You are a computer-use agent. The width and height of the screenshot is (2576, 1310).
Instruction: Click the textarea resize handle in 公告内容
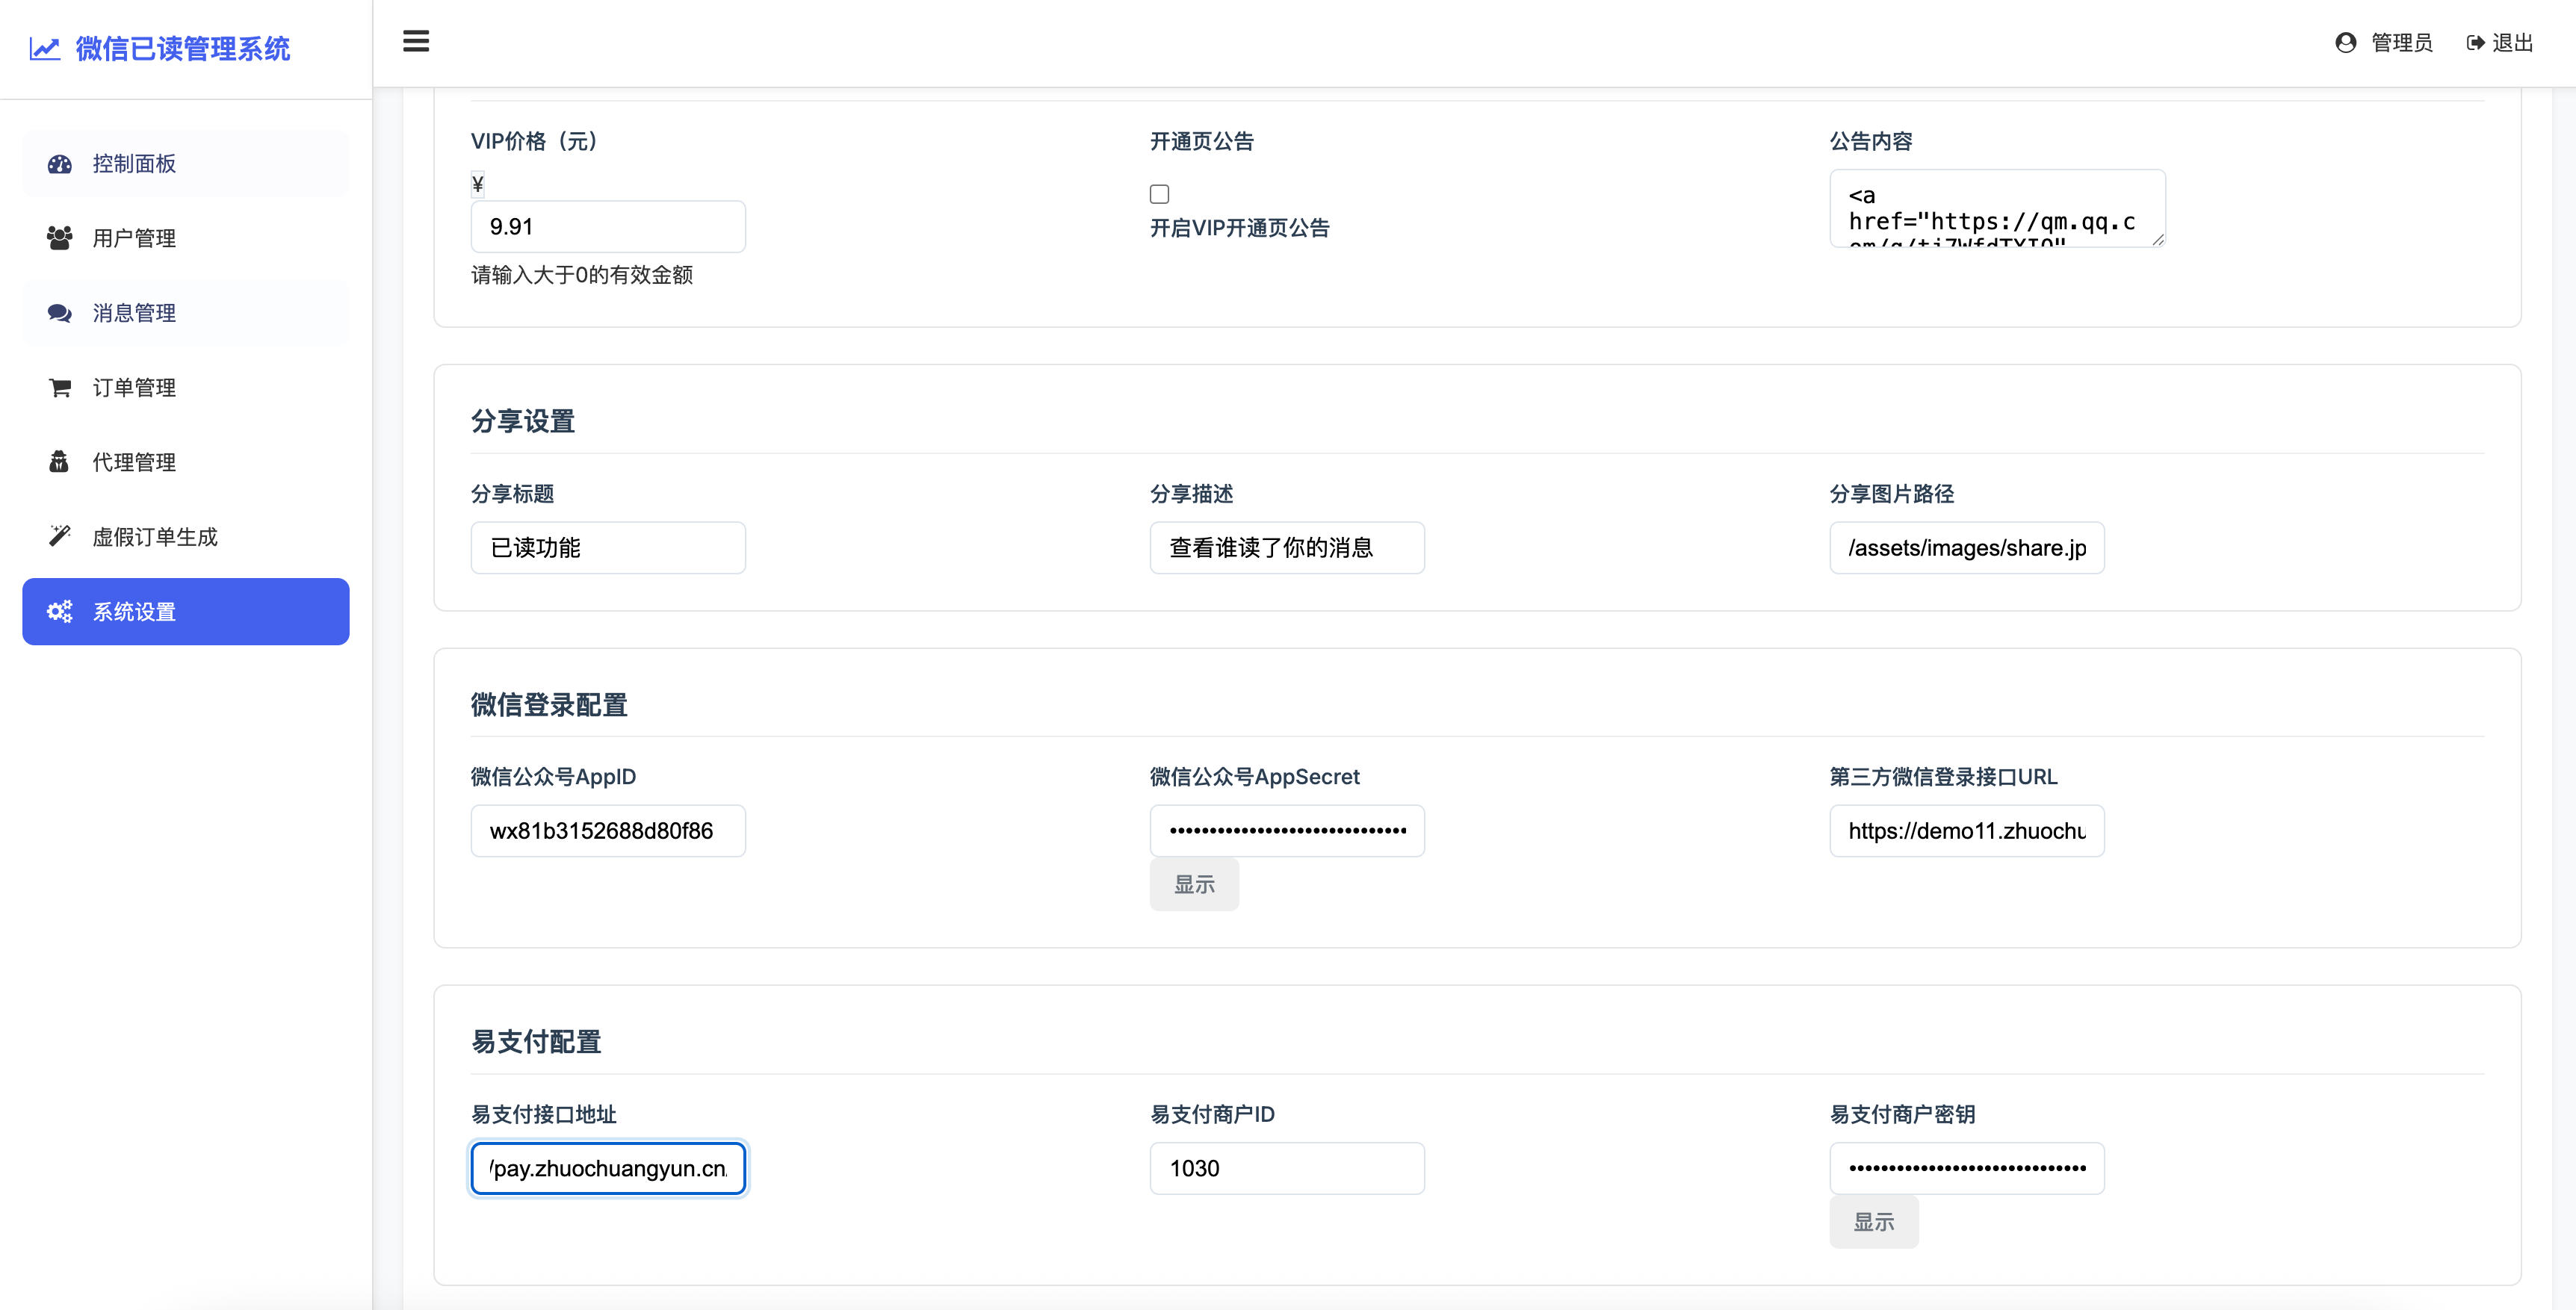(2157, 239)
